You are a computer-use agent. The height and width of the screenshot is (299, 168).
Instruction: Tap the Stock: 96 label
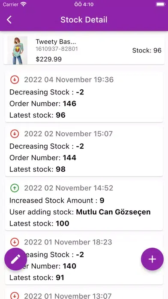pos(147,51)
